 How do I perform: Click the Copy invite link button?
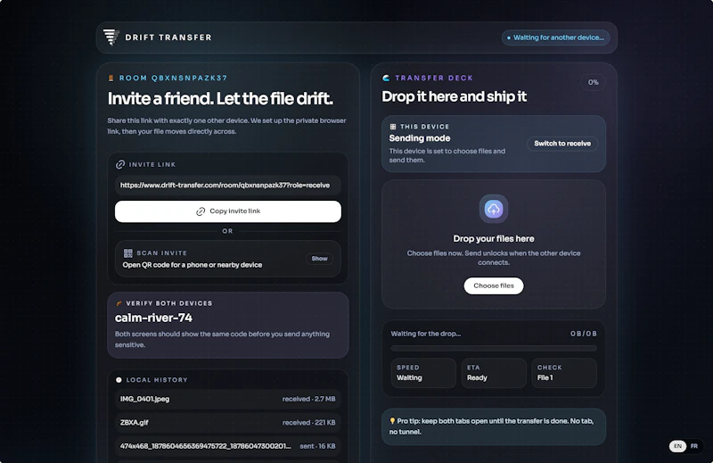[228, 211]
